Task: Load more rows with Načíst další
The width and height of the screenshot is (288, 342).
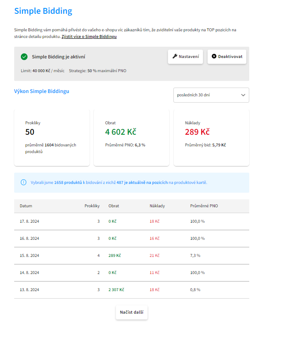Action: [x=132, y=312]
